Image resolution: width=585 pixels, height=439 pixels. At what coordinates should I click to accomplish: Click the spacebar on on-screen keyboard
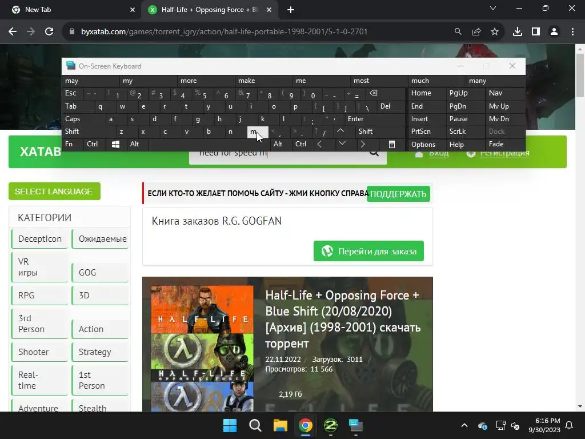pos(209,145)
